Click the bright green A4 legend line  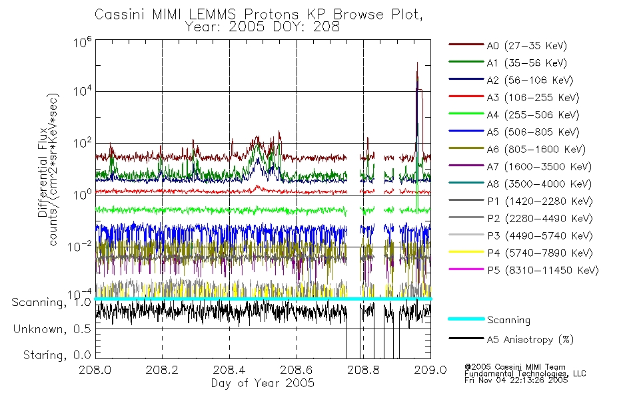466,114
